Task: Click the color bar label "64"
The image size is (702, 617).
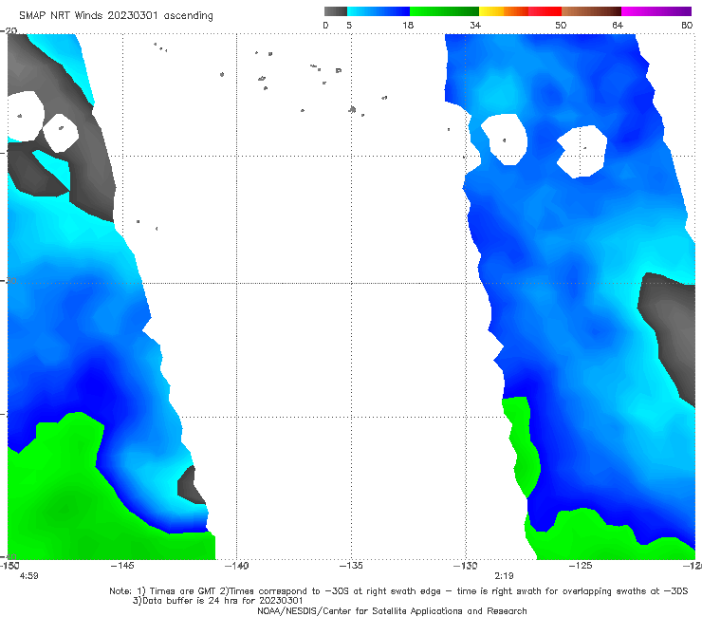Action: pyautogui.click(x=618, y=25)
